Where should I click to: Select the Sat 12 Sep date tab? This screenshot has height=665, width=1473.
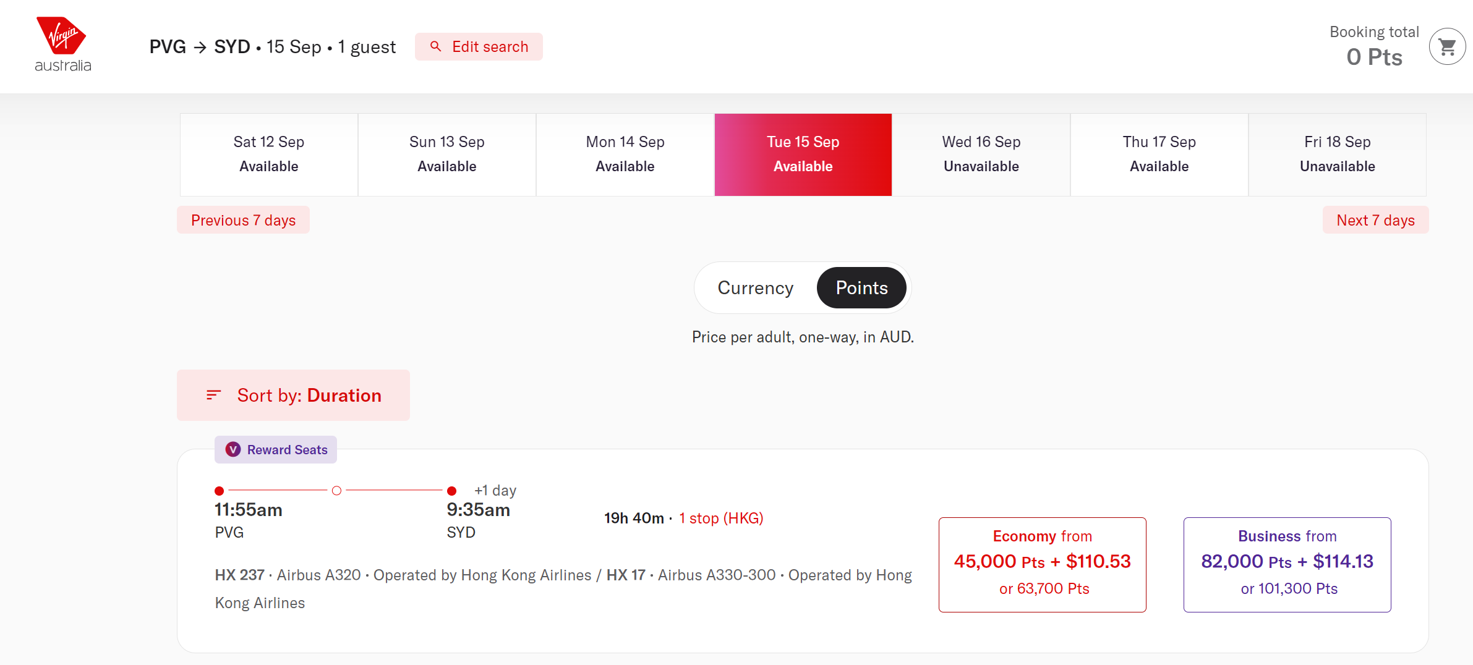point(269,155)
